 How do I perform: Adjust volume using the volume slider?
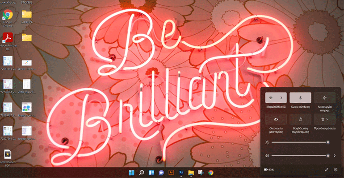pyautogui.click(x=300, y=156)
